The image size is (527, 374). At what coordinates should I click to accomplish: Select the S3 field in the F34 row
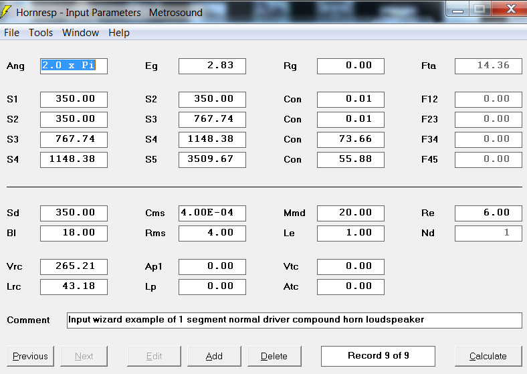click(x=74, y=140)
